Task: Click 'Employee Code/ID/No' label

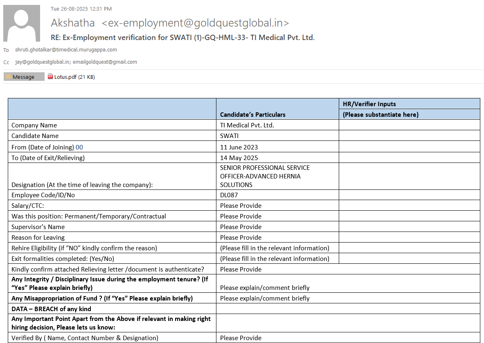Action: tap(43, 195)
